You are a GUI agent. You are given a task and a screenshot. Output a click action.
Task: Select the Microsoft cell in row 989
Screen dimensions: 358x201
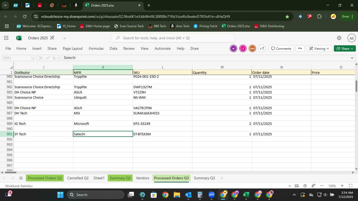pos(103,124)
